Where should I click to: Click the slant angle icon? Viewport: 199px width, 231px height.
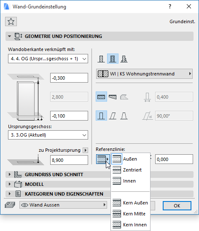(147, 116)
